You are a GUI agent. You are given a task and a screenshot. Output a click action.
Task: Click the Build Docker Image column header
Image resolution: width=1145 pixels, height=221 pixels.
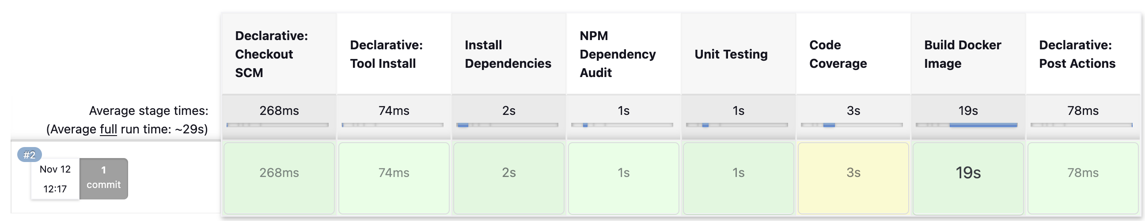962,54
